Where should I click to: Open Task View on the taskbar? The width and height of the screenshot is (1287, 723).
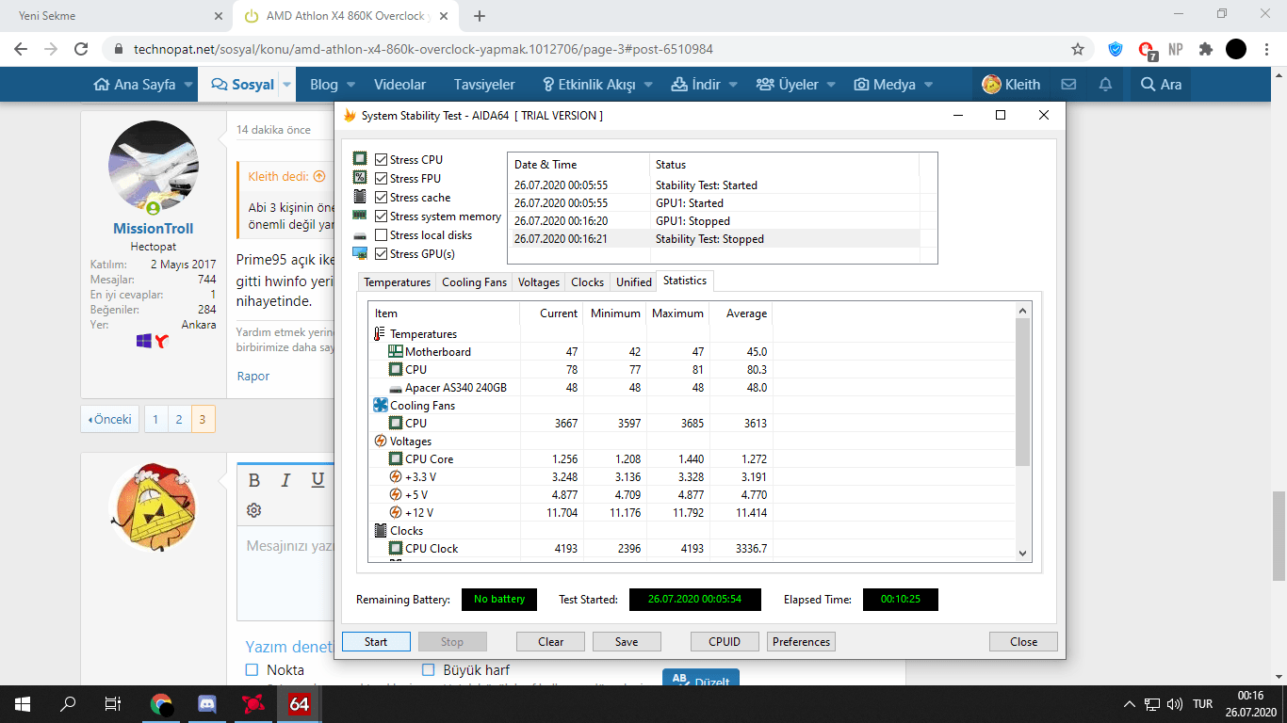[x=113, y=703]
